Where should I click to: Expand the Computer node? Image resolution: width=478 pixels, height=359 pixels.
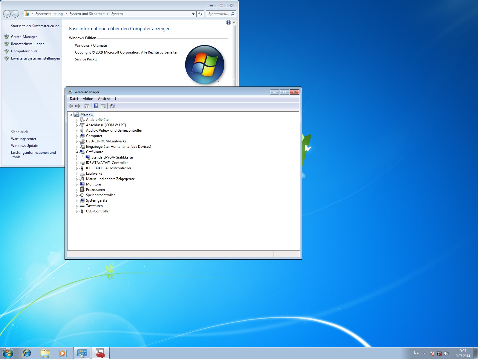[77, 136]
